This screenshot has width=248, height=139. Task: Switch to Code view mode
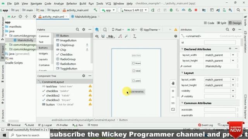tap(209, 23)
